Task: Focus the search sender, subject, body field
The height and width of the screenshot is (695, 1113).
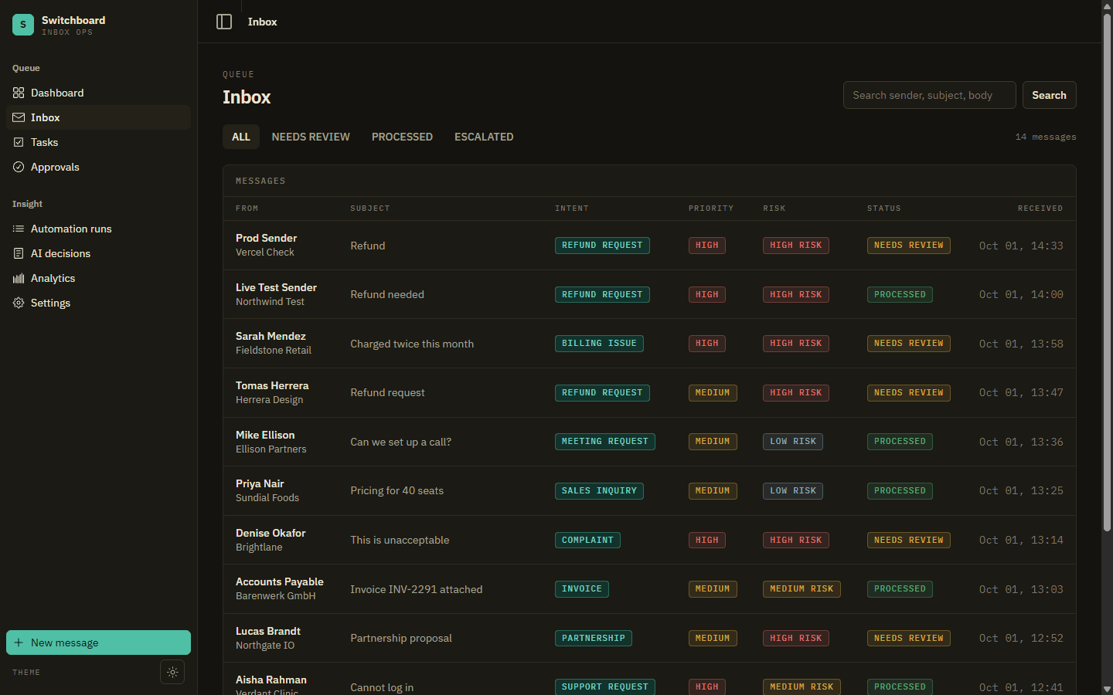Action: (930, 95)
